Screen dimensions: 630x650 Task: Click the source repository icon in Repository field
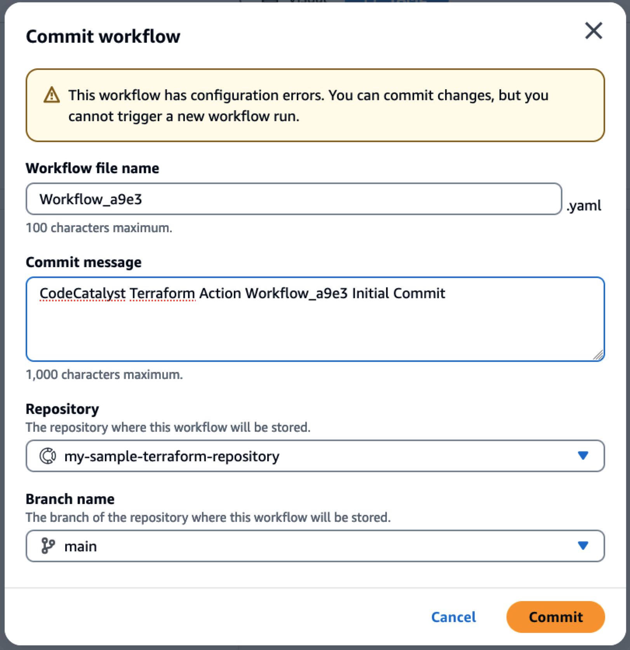click(x=48, y=456)
